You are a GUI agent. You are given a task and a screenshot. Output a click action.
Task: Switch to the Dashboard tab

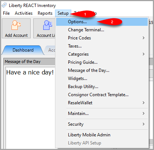(23, 50)
